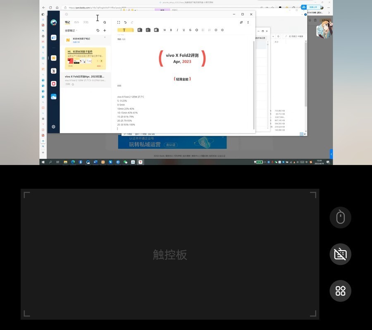The height and width of the screenshot is (330, 372).
Task: Open File Explorer from the taskbar
Action: (x=65, y=162)
